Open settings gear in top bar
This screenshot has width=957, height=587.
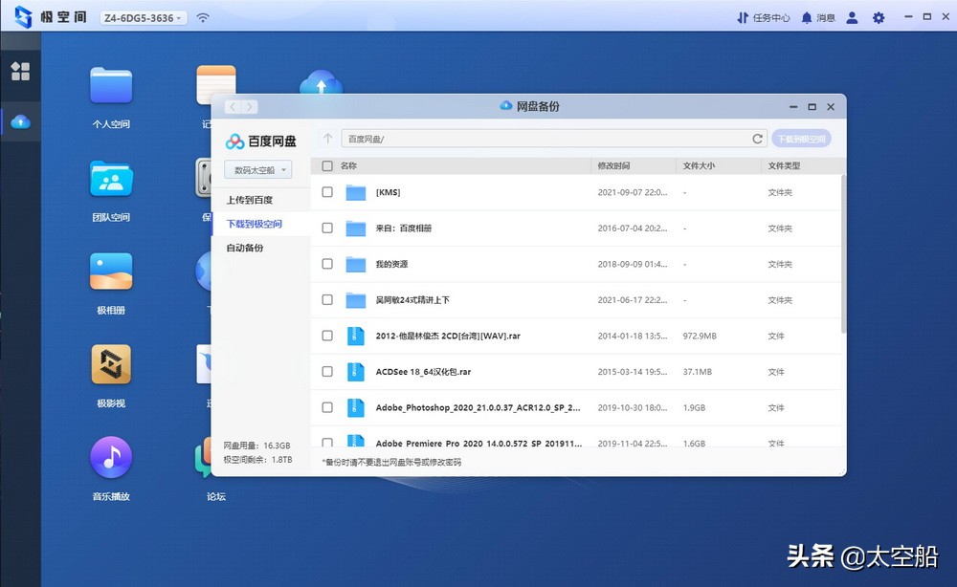879,17
